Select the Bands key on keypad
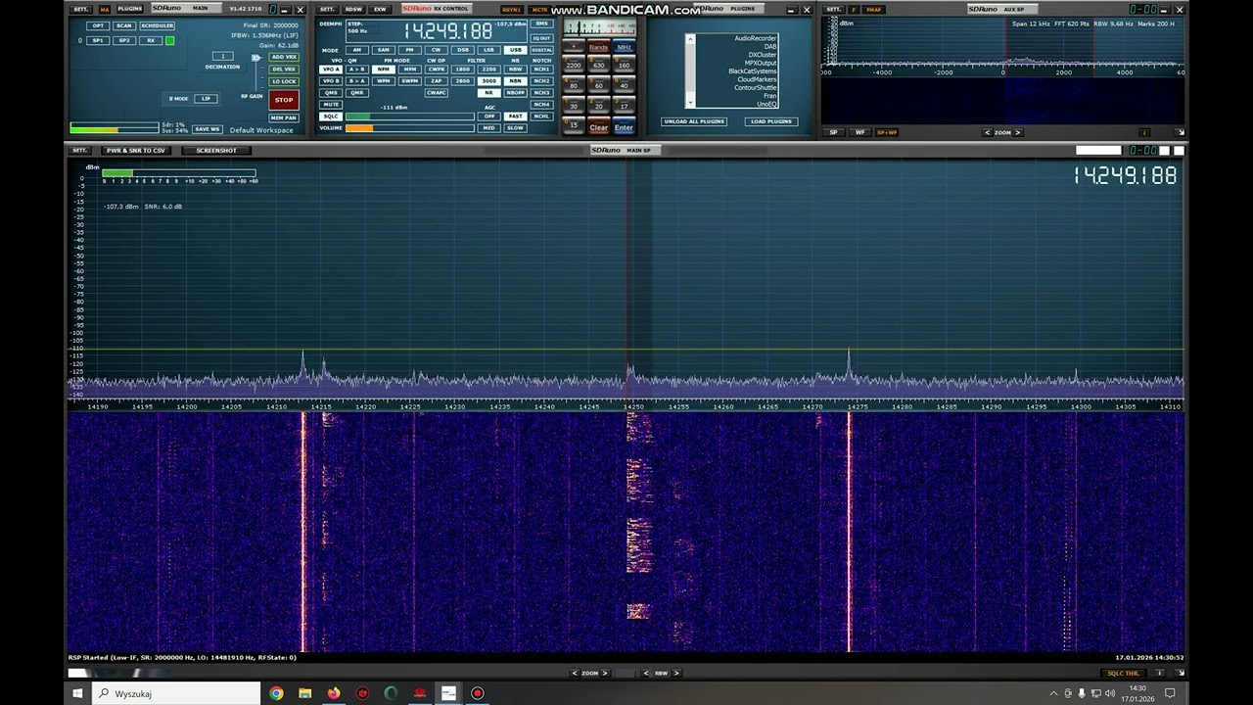The image size is (1253, 705). coord(598,47)
